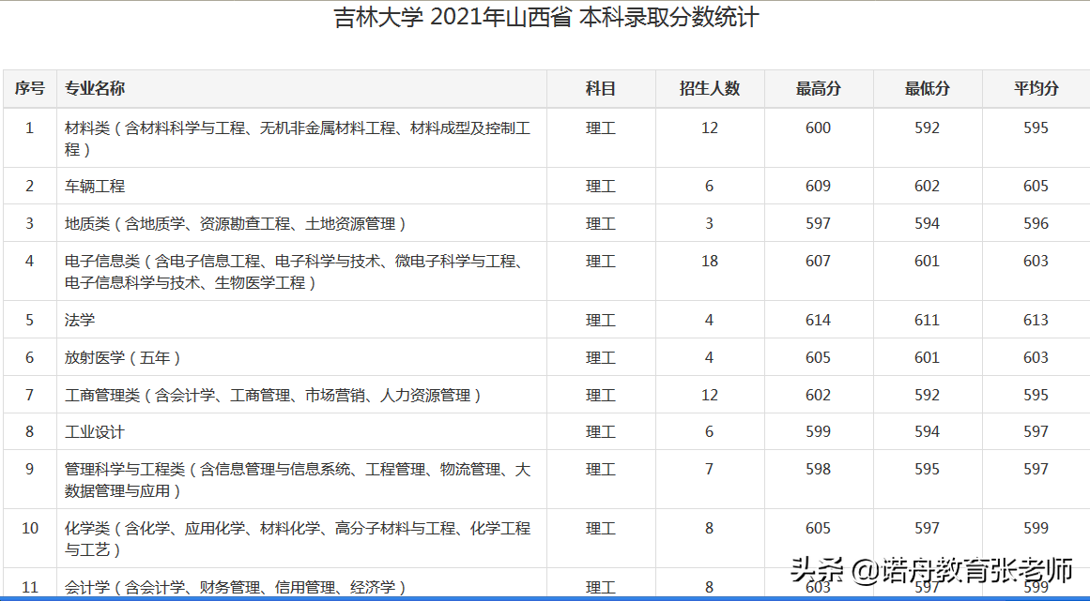Click highest score 599 for 工业设计
The height and width of the screenshot is (601, 1090).
[818, 431]
